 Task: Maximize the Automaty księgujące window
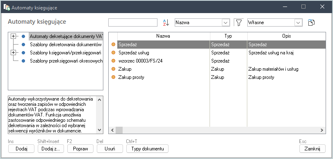click(x=303, y=7)
